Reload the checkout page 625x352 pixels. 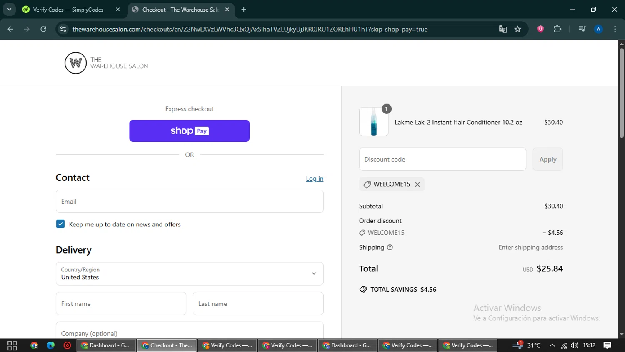(43, 29)
